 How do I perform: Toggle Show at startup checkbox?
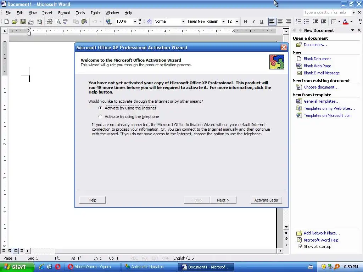(300, 246)
